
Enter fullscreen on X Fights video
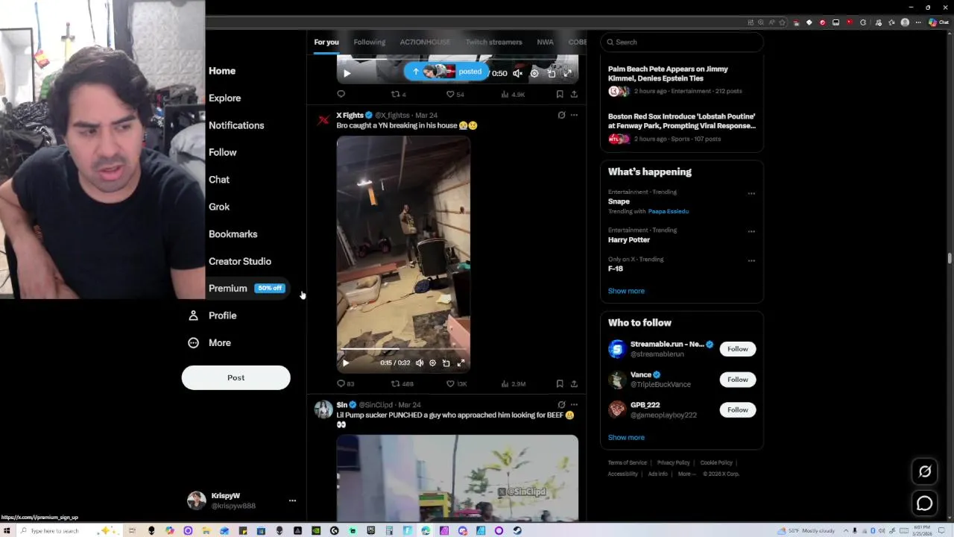pos(461,363)
